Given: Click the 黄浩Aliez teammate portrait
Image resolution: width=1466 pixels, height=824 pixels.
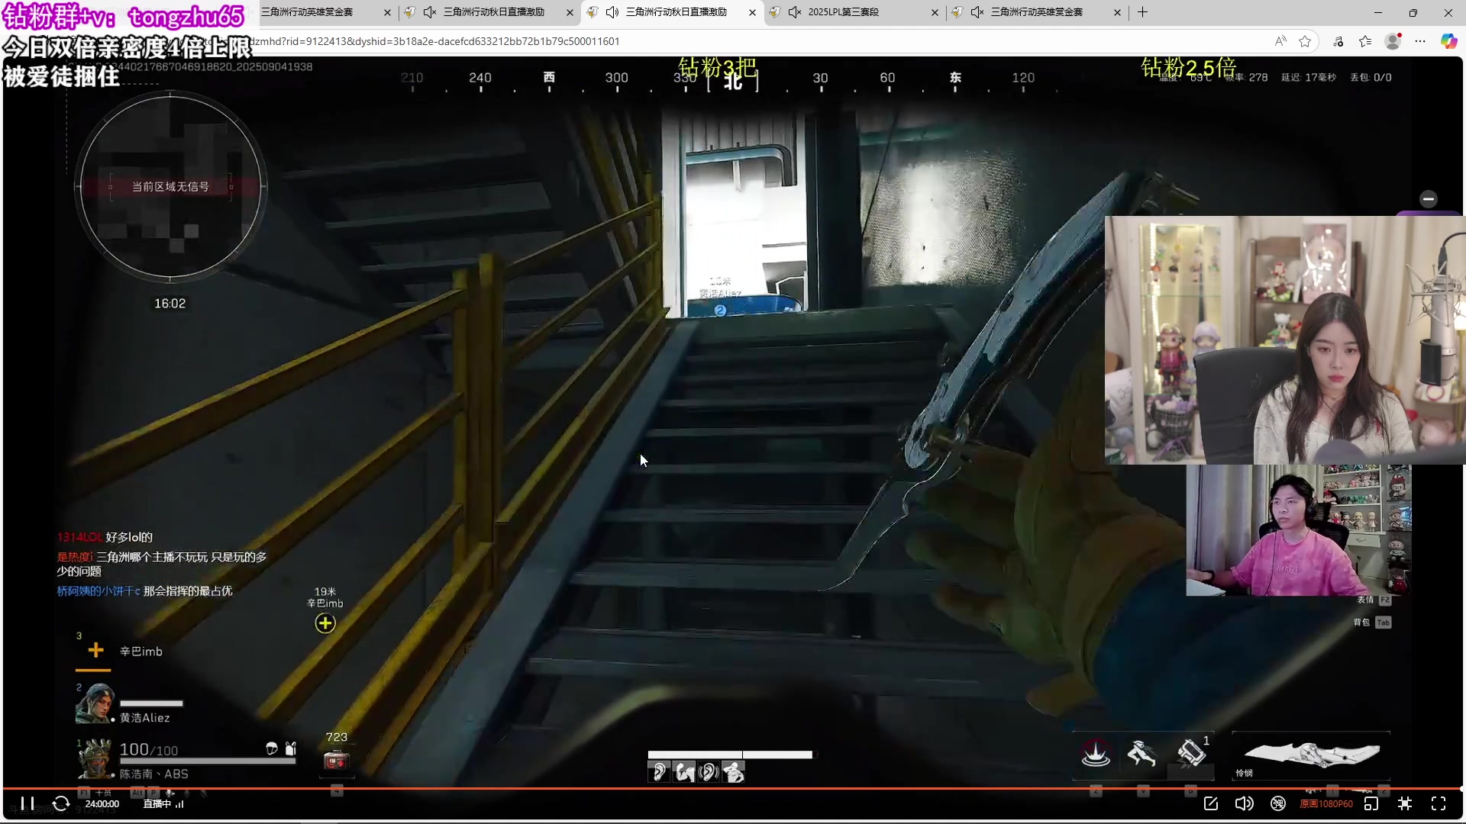Looking at the screenshot, I should pyautogui.click(x=95, y=703).
